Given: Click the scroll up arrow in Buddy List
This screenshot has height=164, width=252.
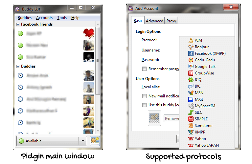Looking at the screenshot, I should pos(98,24).
